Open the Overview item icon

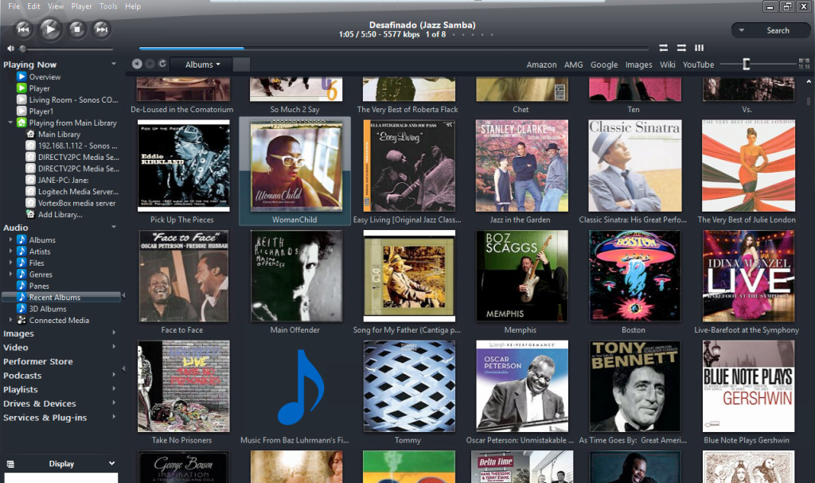click(21, 76)
